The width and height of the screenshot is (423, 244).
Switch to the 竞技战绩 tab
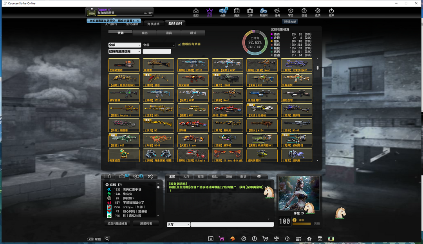(x=153, y=24)
